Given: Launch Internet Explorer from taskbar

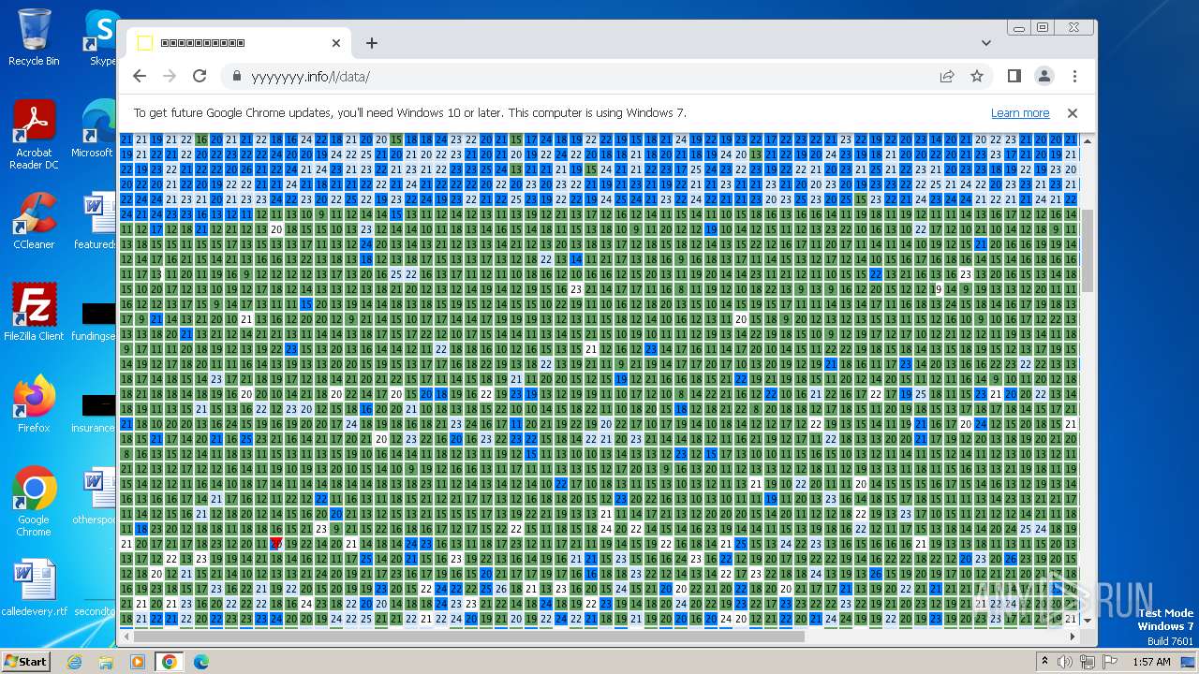Looking at the screenshot, I should [x=75, y=662].
